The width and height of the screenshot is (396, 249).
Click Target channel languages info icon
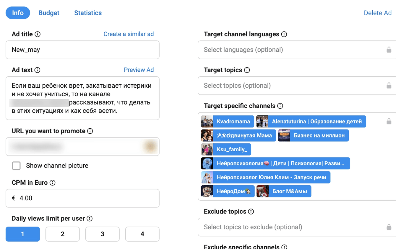284,34
